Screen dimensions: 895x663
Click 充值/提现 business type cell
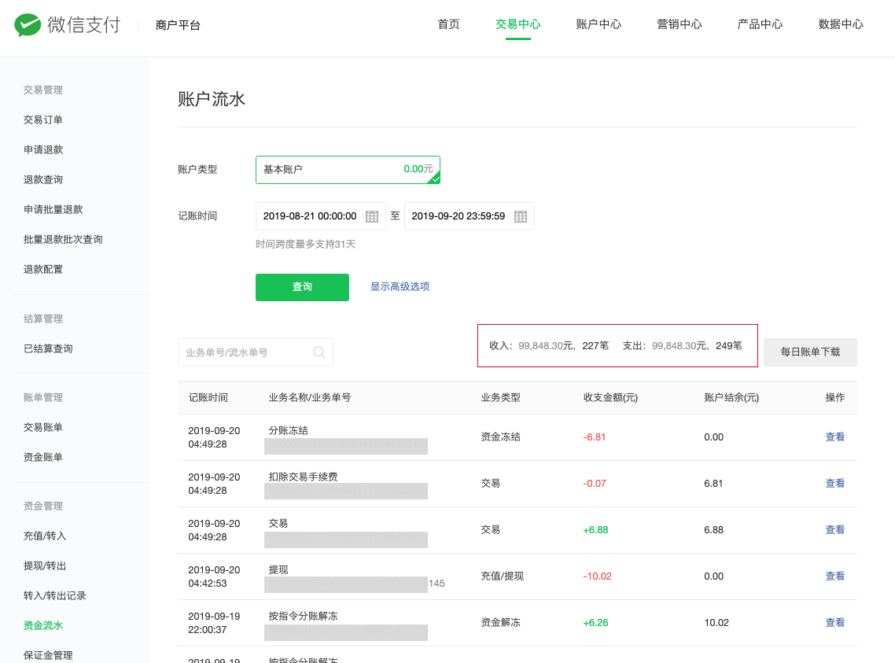pos(502,576)
